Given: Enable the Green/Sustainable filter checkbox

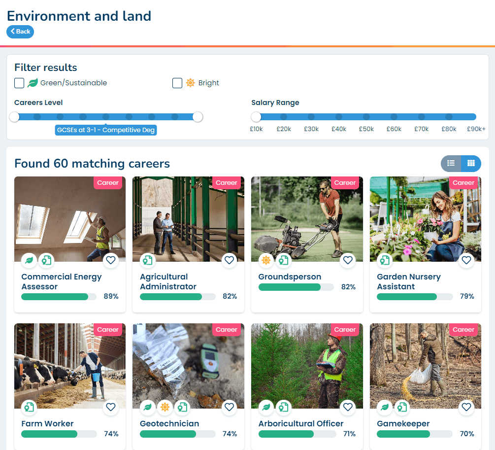Looking at the screenshot, I should pos(19,83).
